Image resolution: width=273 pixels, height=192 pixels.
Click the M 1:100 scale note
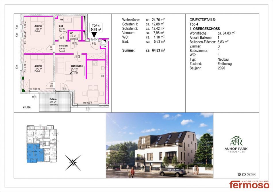click(x=26, y=107)
